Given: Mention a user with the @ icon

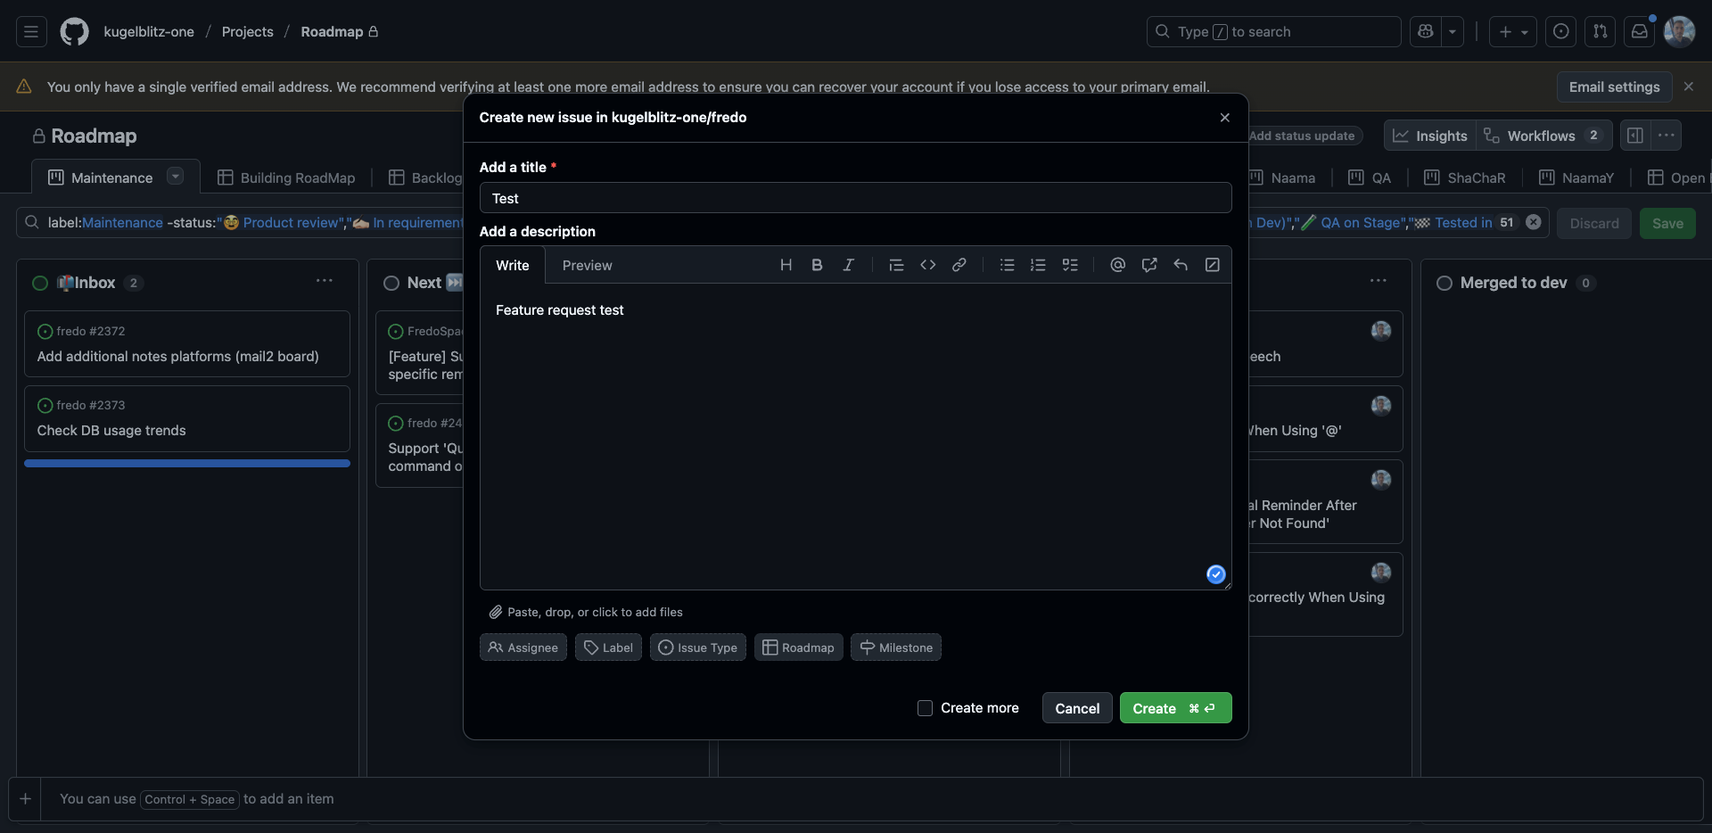Looking at the screenshot, I should [1117, 265].
